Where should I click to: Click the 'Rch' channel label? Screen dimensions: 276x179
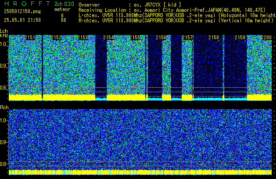click(4, 107)
